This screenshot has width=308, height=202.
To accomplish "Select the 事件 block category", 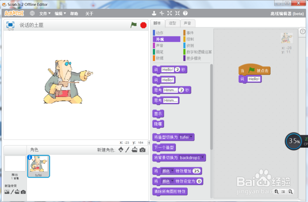I will (197, 33).
